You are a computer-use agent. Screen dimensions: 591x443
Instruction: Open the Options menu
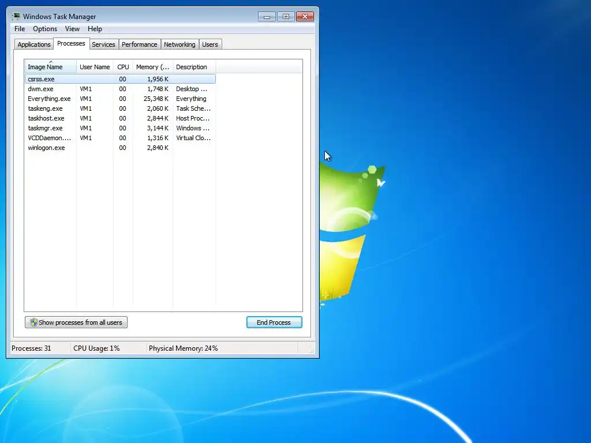coord(45,29)
